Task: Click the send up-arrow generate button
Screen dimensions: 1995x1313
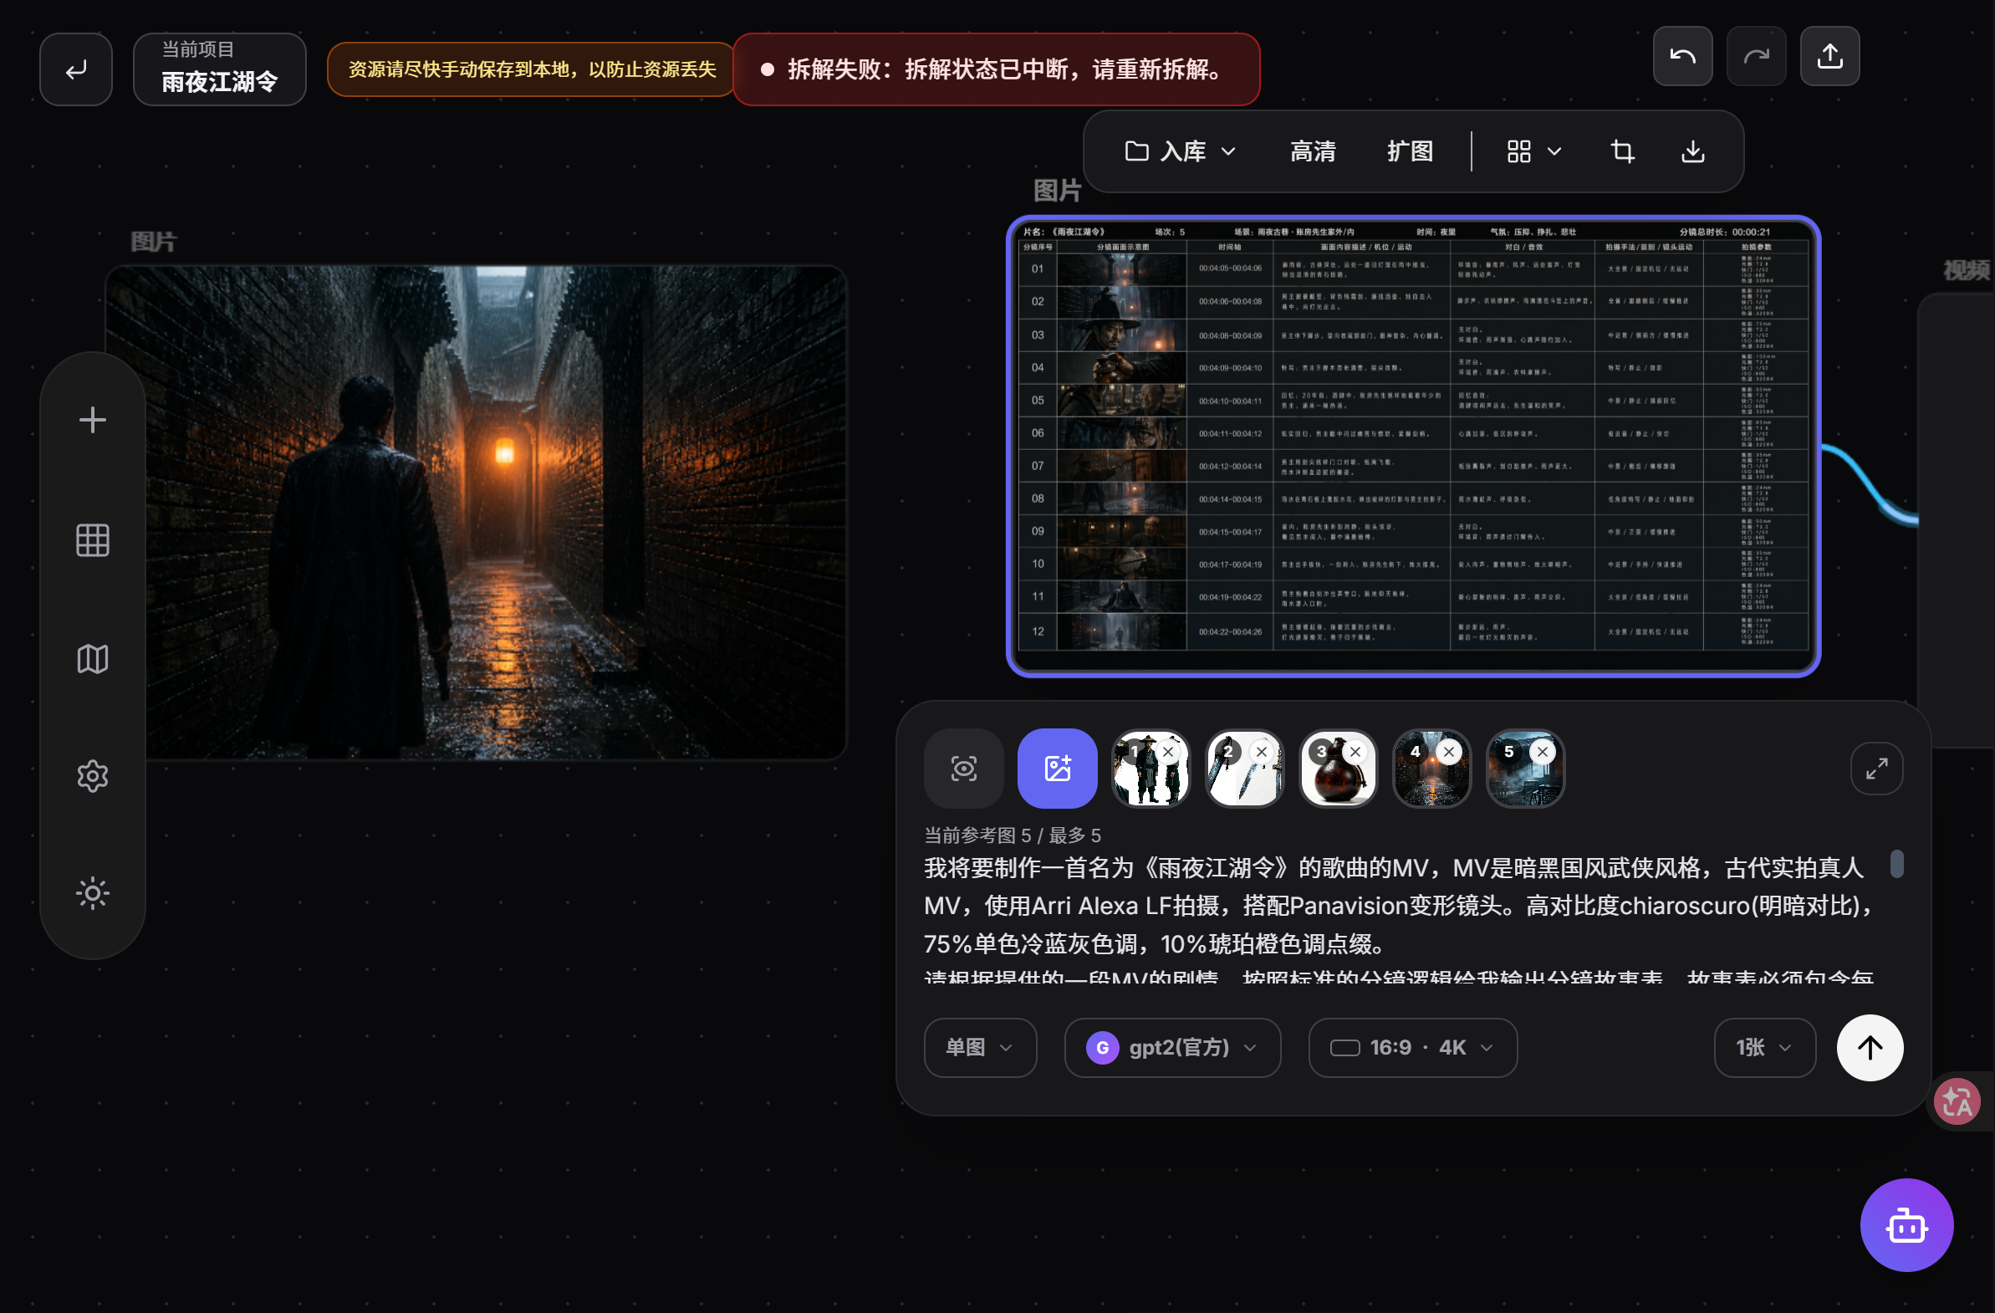Action: coord(1870,1048)
